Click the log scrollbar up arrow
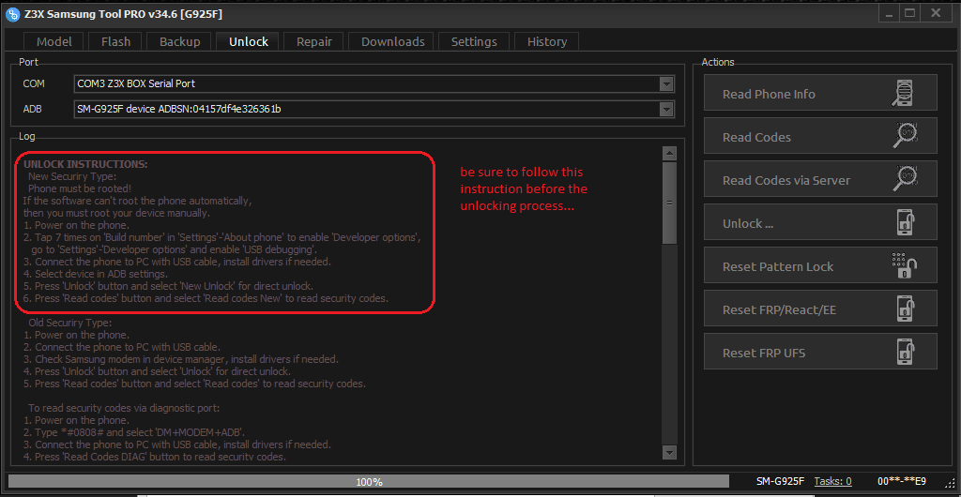 tap(670, 153)
